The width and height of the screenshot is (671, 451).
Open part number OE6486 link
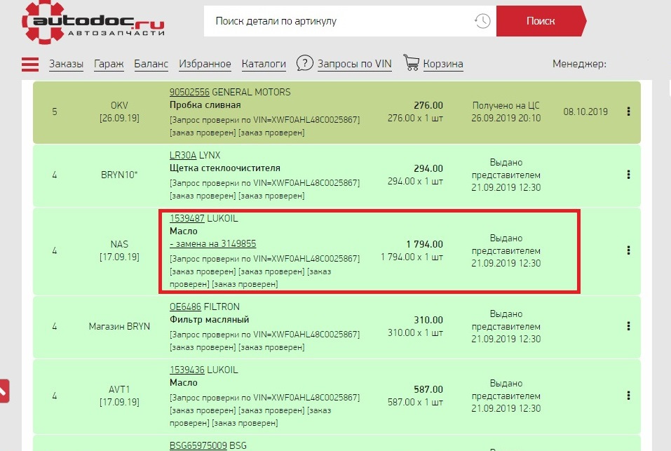185,307
